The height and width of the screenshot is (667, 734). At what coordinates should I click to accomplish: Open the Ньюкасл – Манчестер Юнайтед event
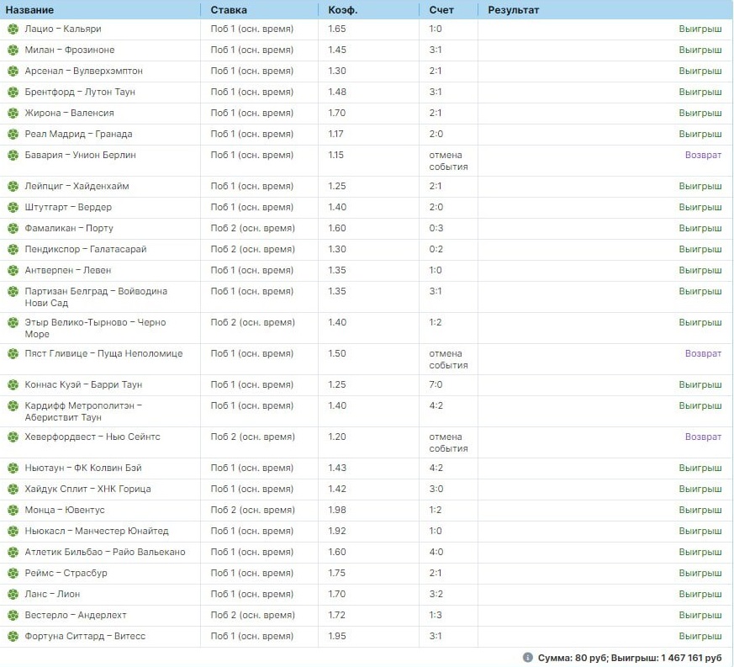(x=97, y=532)
